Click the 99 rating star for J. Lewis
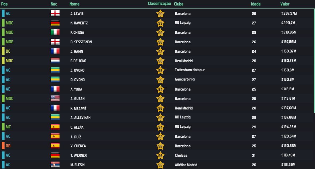 pyautogui.click(x=160, y=14)
